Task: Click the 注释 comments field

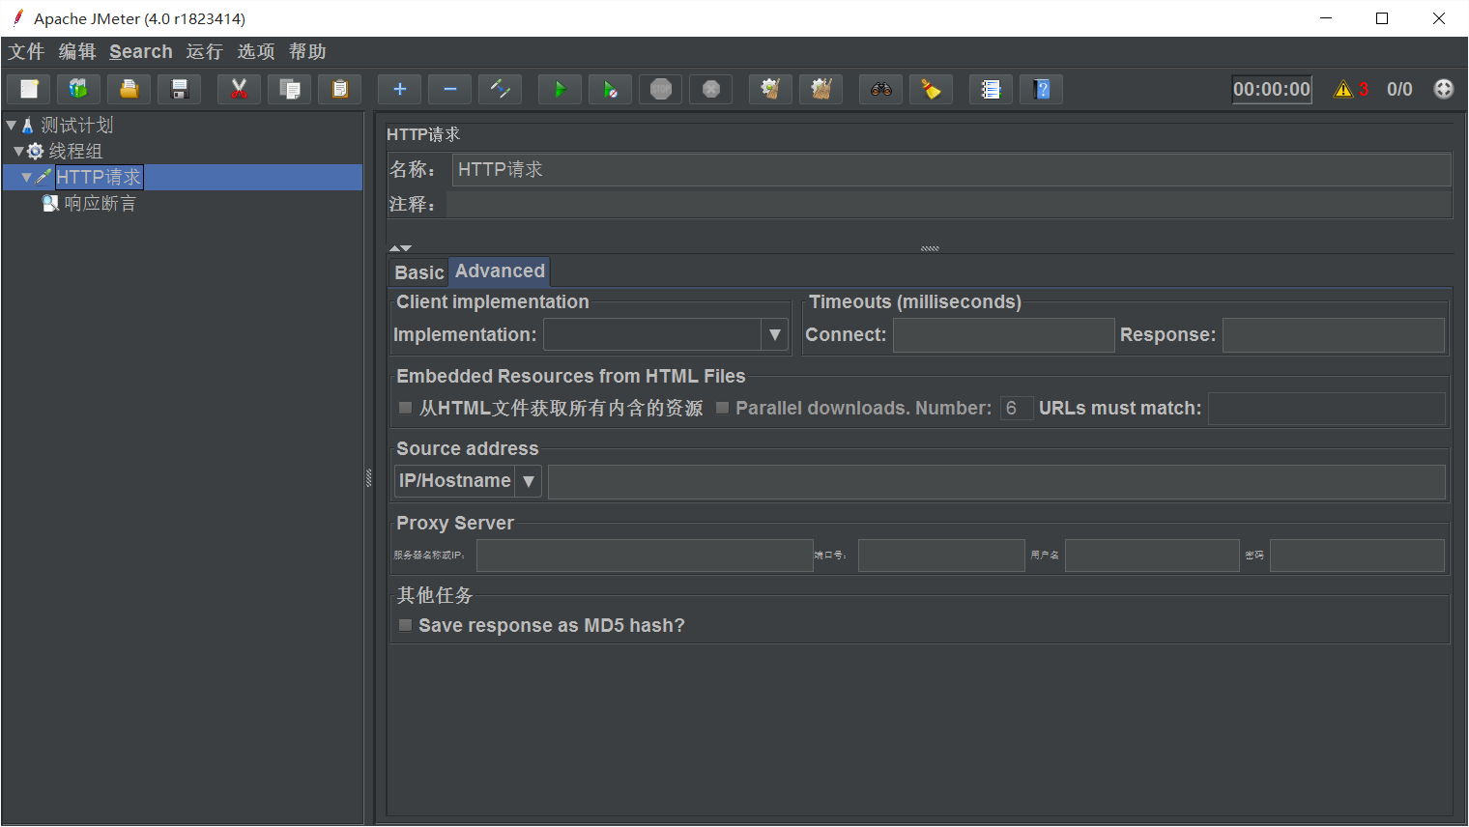Action: pos(949,205)
